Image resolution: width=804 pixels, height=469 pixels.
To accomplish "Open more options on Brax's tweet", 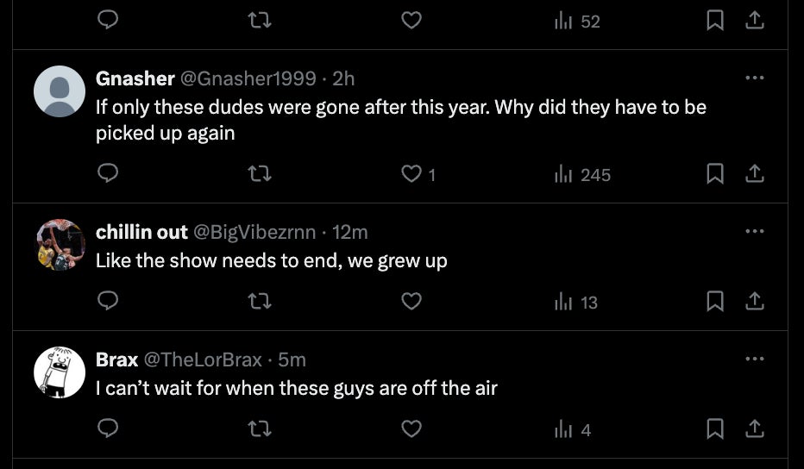I will [x=755, y=359].
